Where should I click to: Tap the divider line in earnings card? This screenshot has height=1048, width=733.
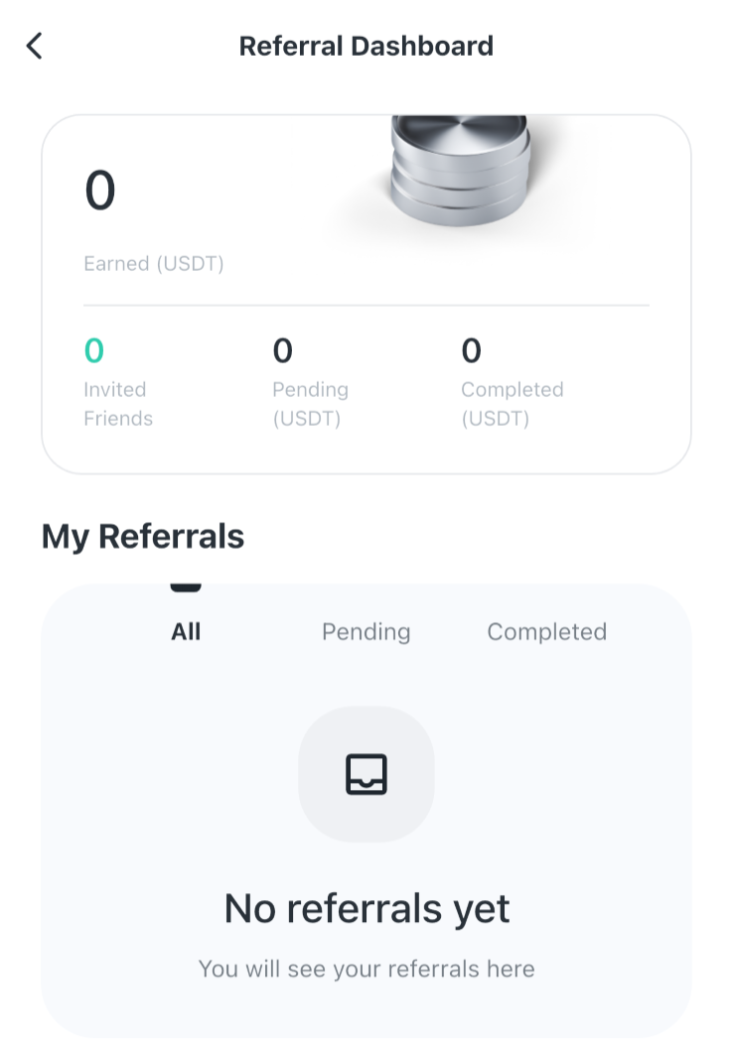click(x=366, y=306)
